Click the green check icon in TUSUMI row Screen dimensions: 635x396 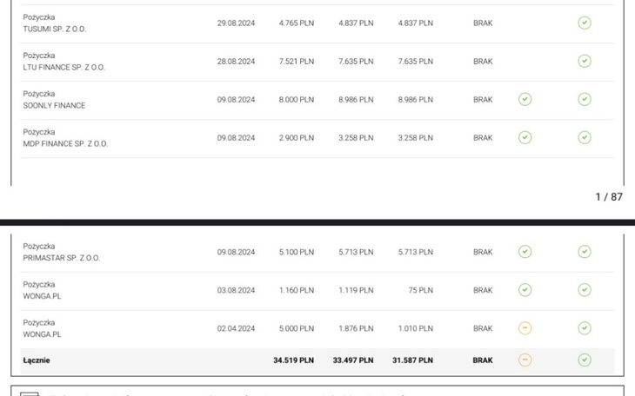[585, 23]
